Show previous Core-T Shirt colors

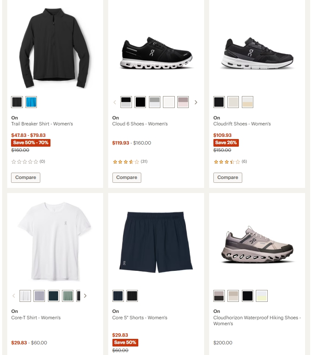click(14, 296)
